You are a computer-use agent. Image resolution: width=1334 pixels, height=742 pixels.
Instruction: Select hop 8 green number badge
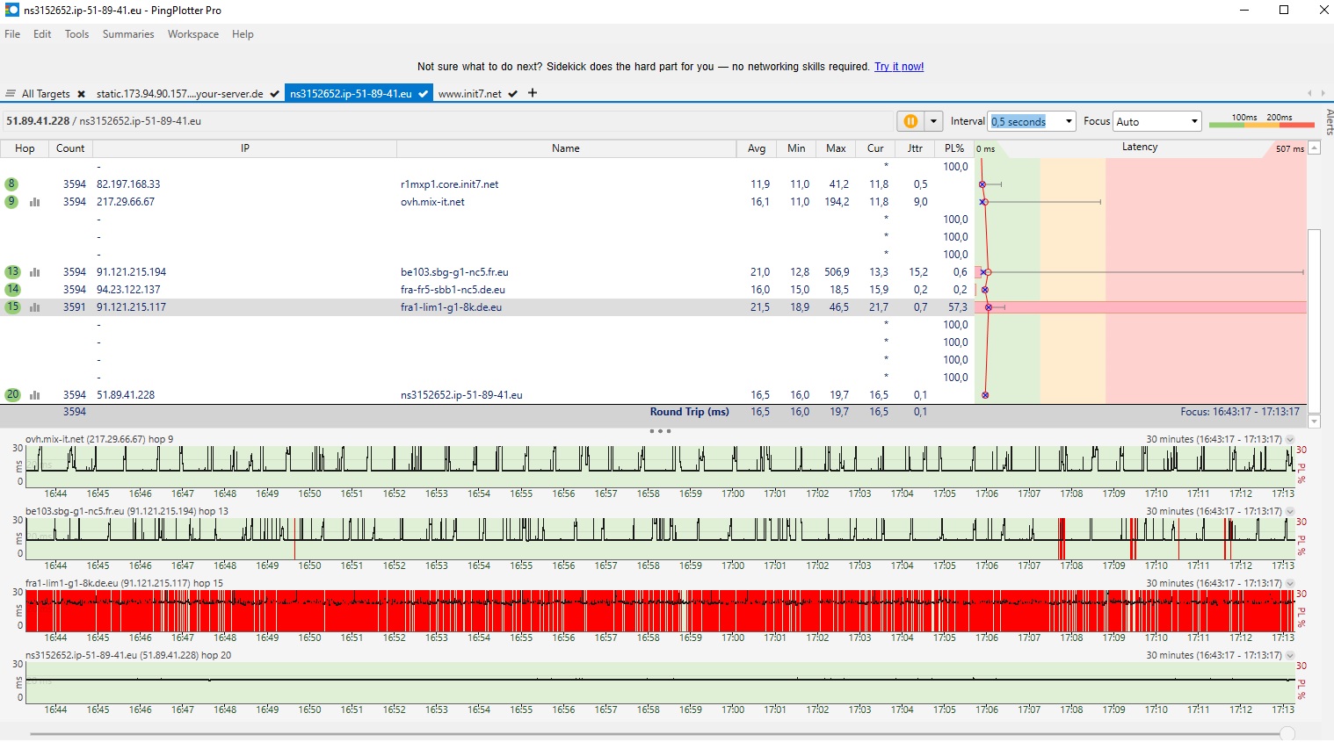(x=11, y=184)
